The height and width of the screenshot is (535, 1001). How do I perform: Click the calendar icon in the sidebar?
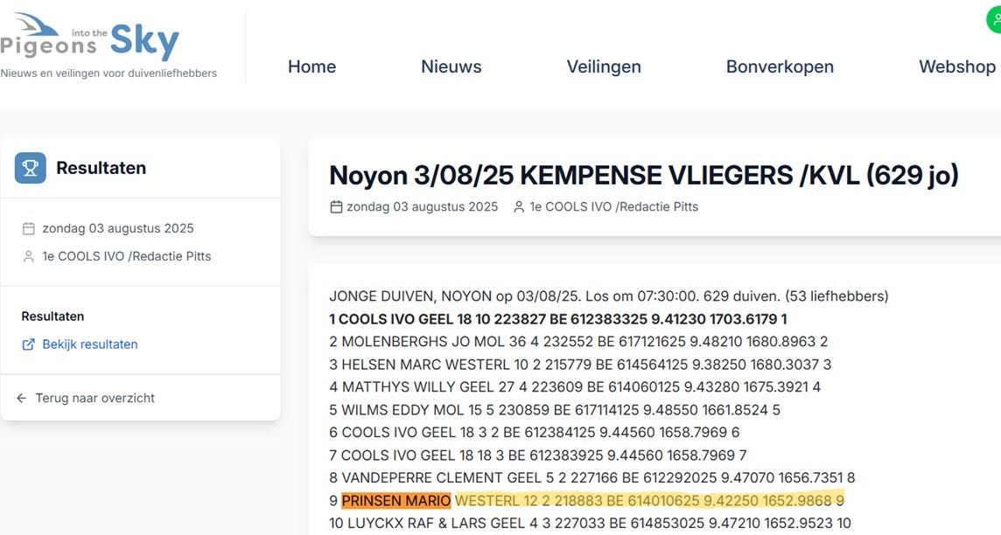click(27, 227)
